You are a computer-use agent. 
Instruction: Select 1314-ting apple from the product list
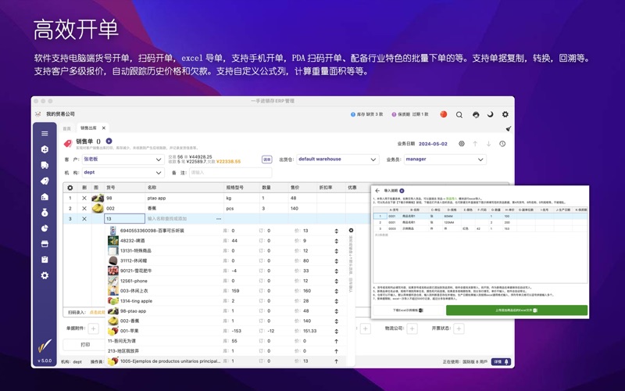tap(136, 301)
